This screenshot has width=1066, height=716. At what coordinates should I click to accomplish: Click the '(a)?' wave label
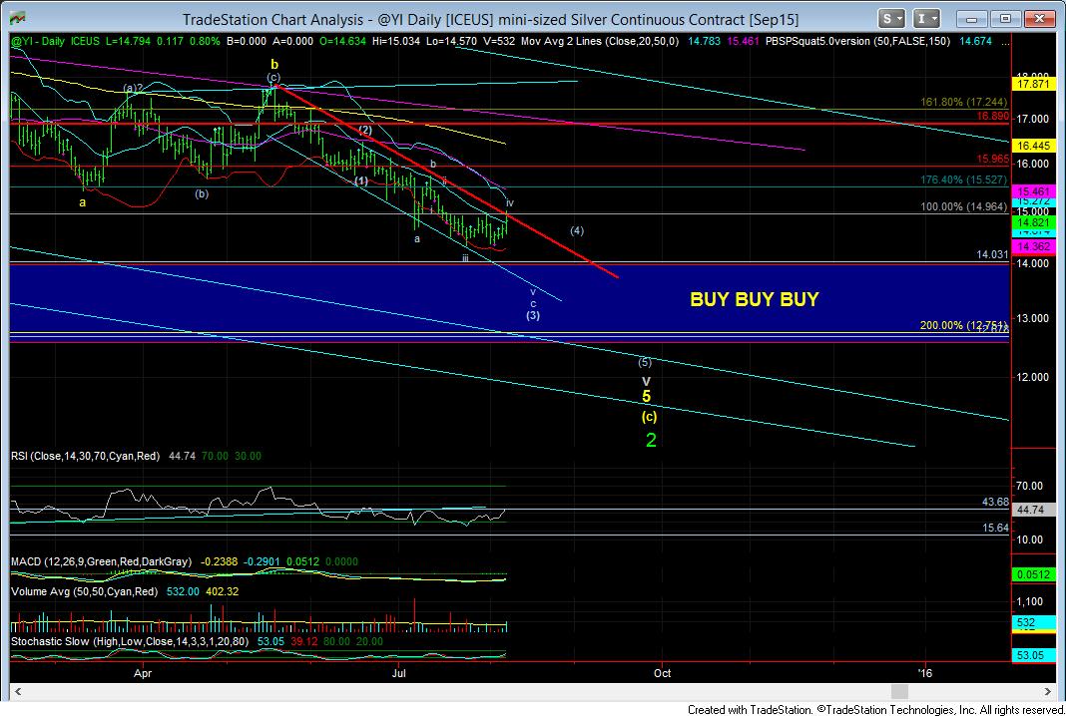[x=134, y=88]
